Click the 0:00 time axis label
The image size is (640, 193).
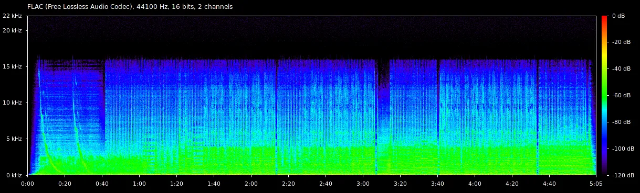(x=27, y=184)
